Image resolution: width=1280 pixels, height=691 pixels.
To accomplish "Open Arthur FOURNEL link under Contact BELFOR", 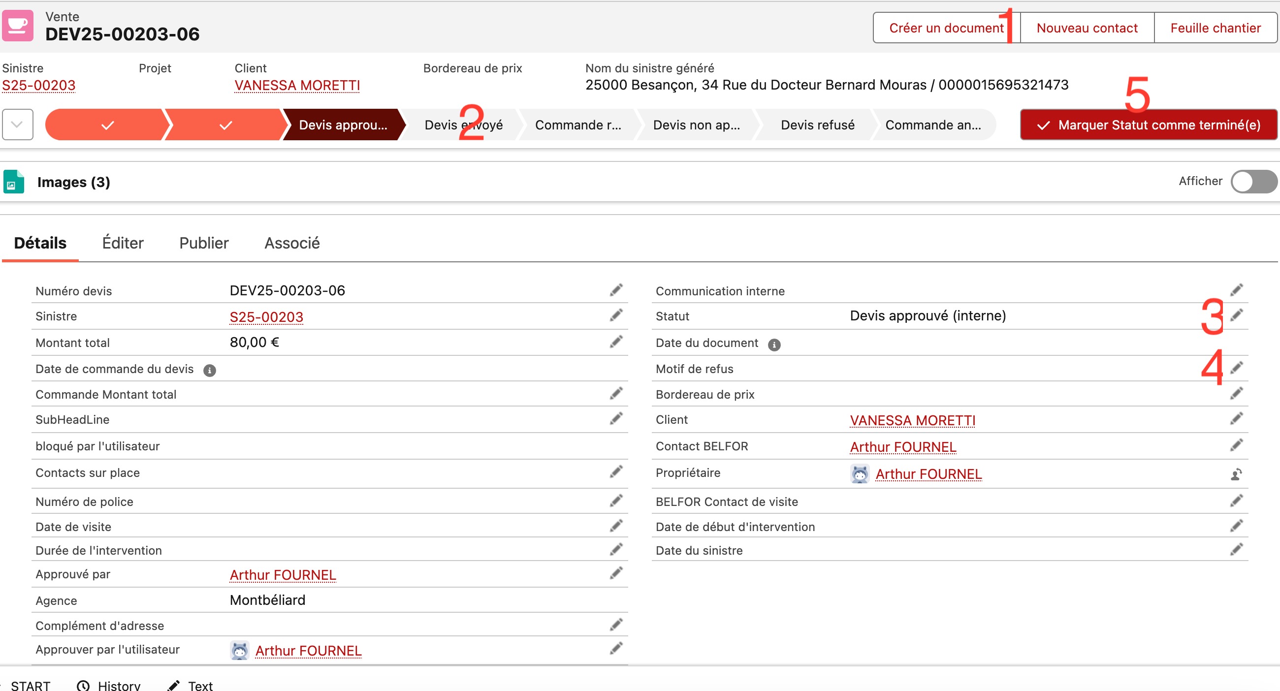I will pos(903,447).
